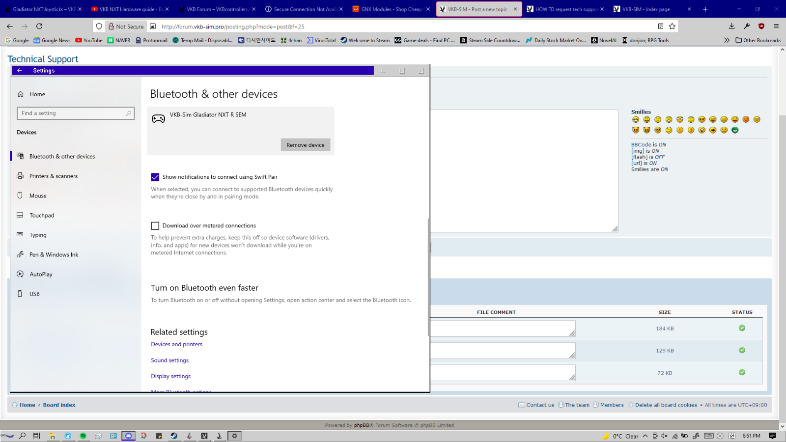Uncheck Show notifications using Swift Pair
The width and height of the screenshot is (786, 442).
point(155,177)
